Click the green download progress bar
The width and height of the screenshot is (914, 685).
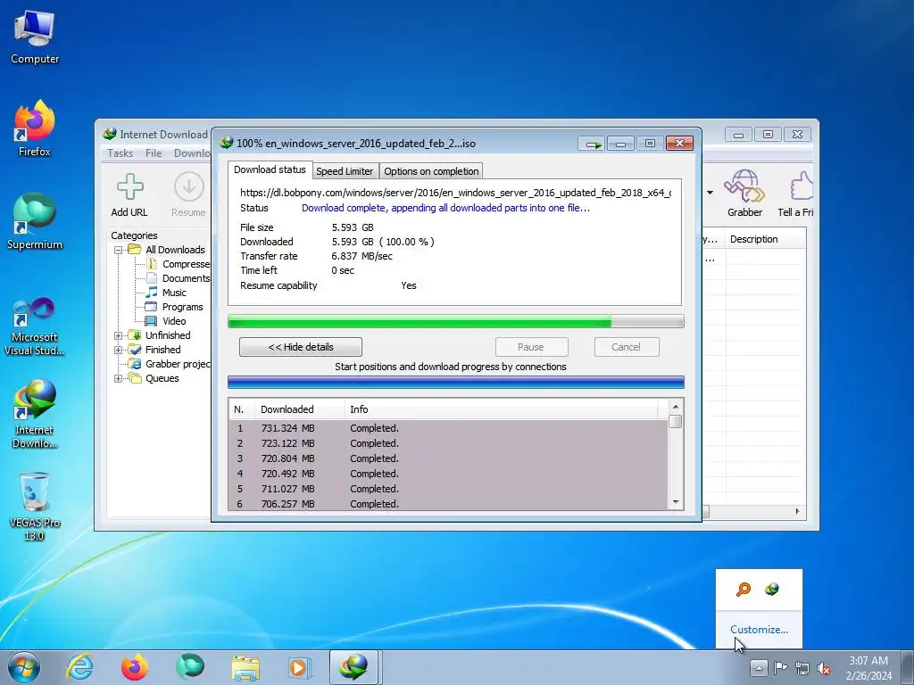coord(455,321)
